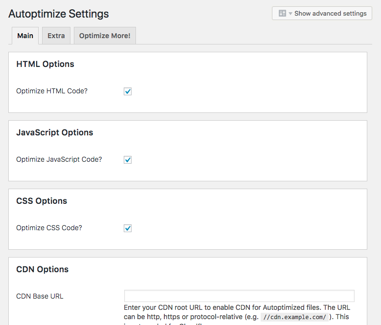Click the Optimize JavaScript Code? label
The width and height of the screenshot is (381, 325).
[59, 159]
